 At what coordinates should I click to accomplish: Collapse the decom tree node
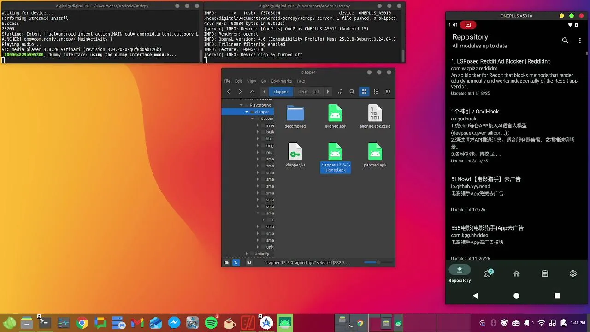coord(252,119)
